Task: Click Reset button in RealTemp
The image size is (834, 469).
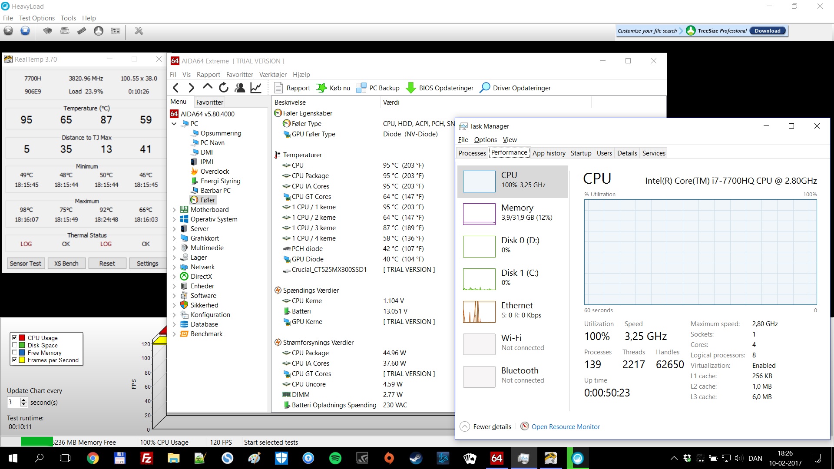Action: (107, 263)
